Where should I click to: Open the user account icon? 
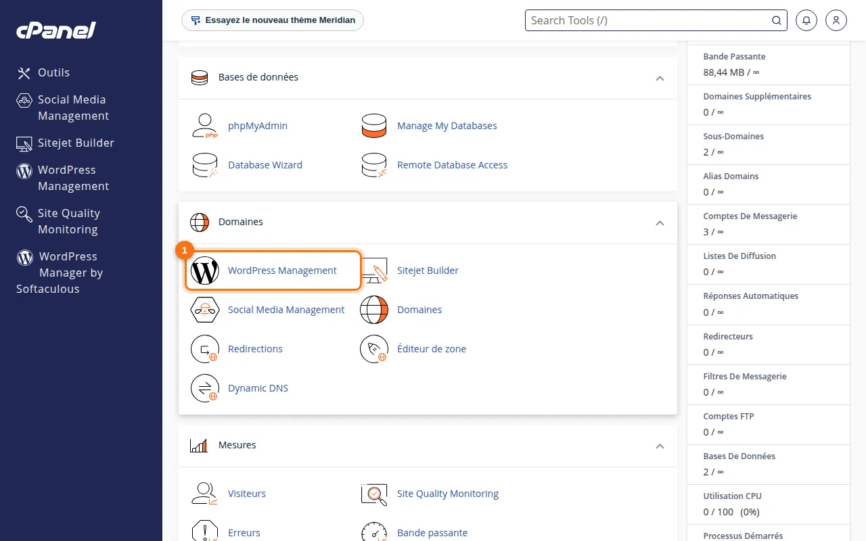836,20
